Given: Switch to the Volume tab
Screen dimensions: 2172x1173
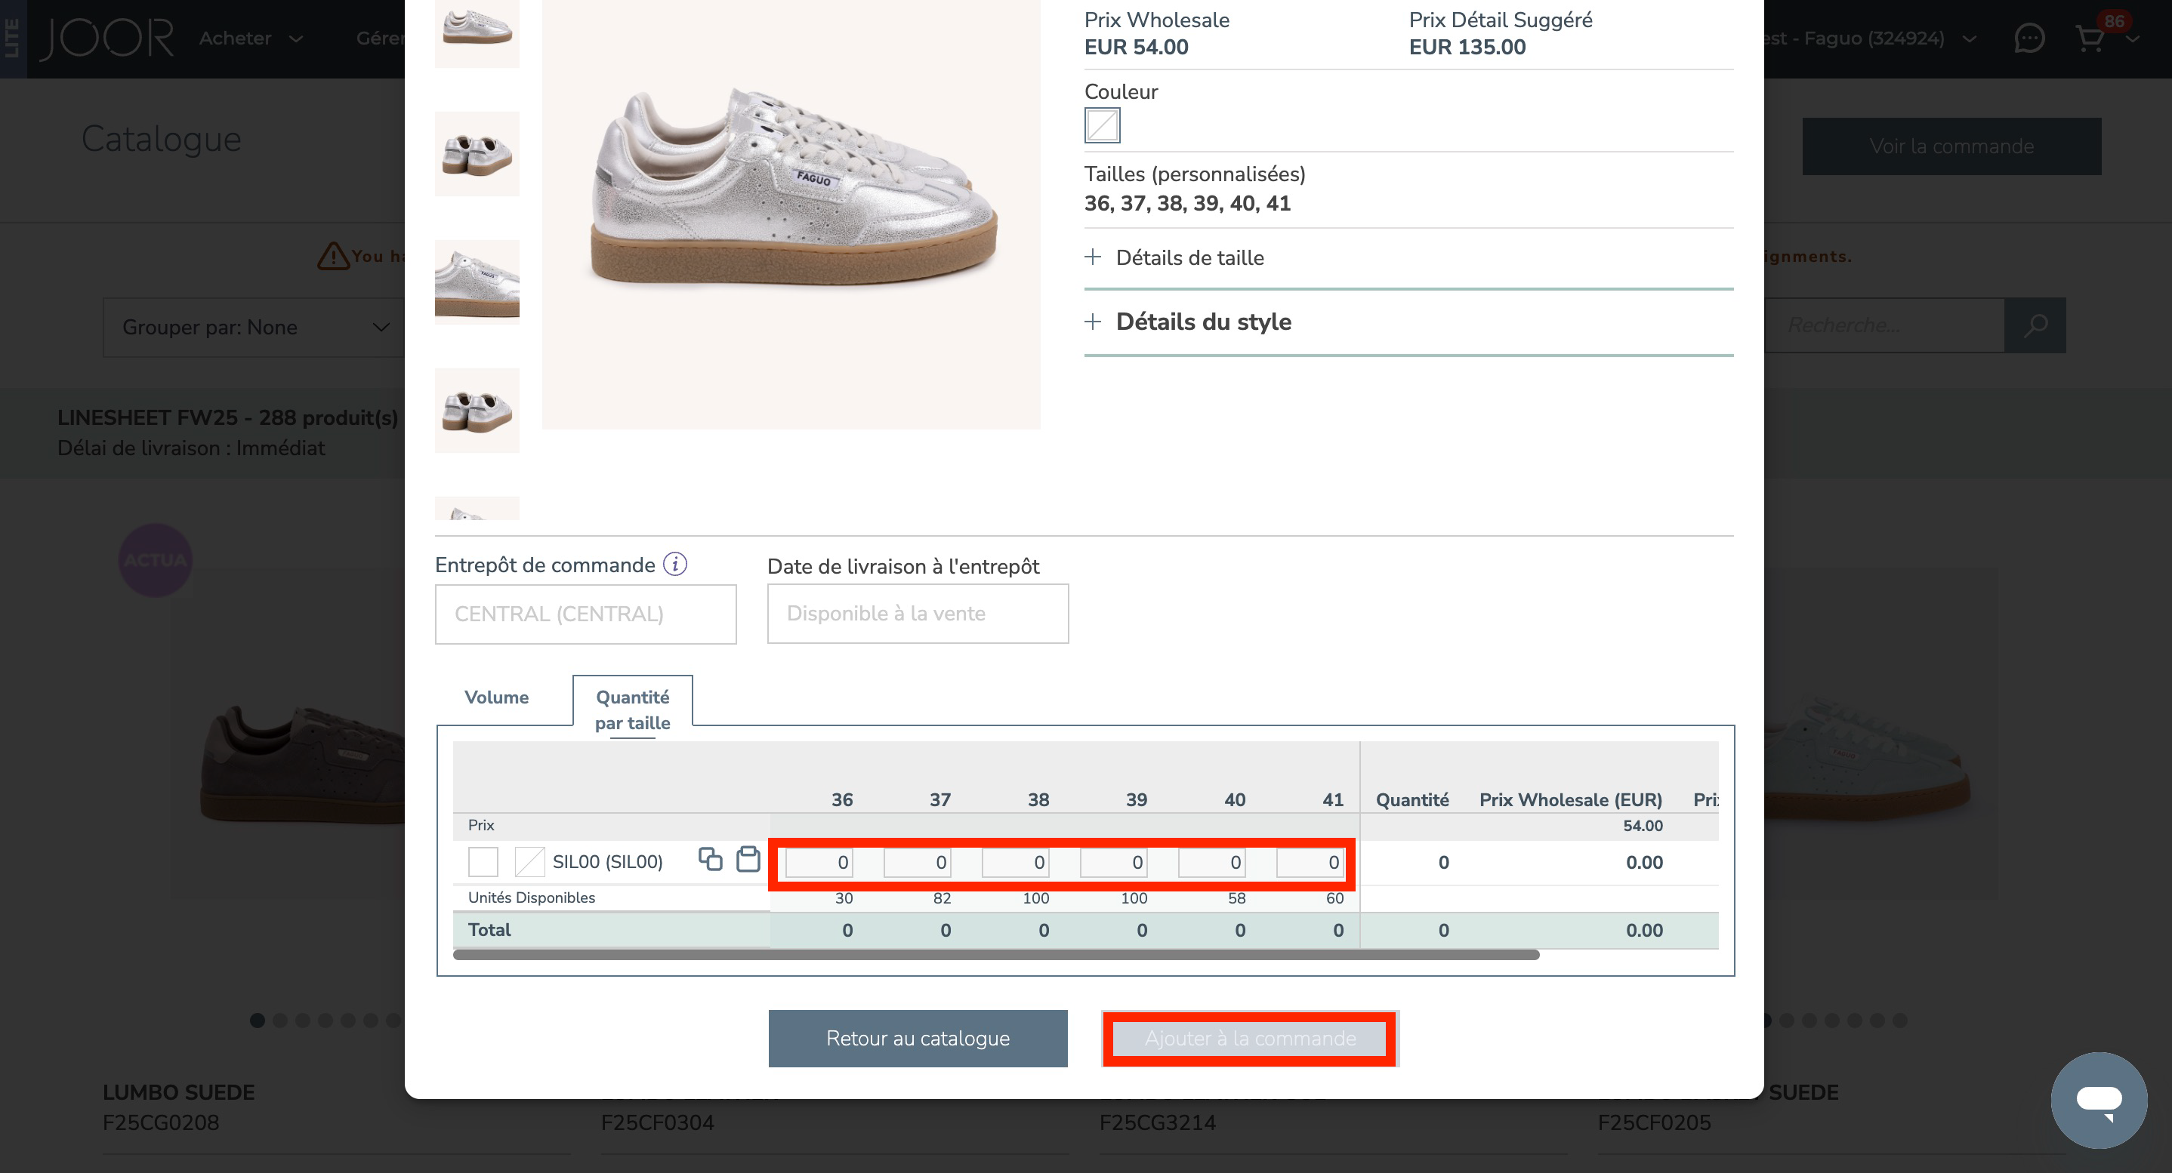Looking at the screenshot, I should (497, 697).
